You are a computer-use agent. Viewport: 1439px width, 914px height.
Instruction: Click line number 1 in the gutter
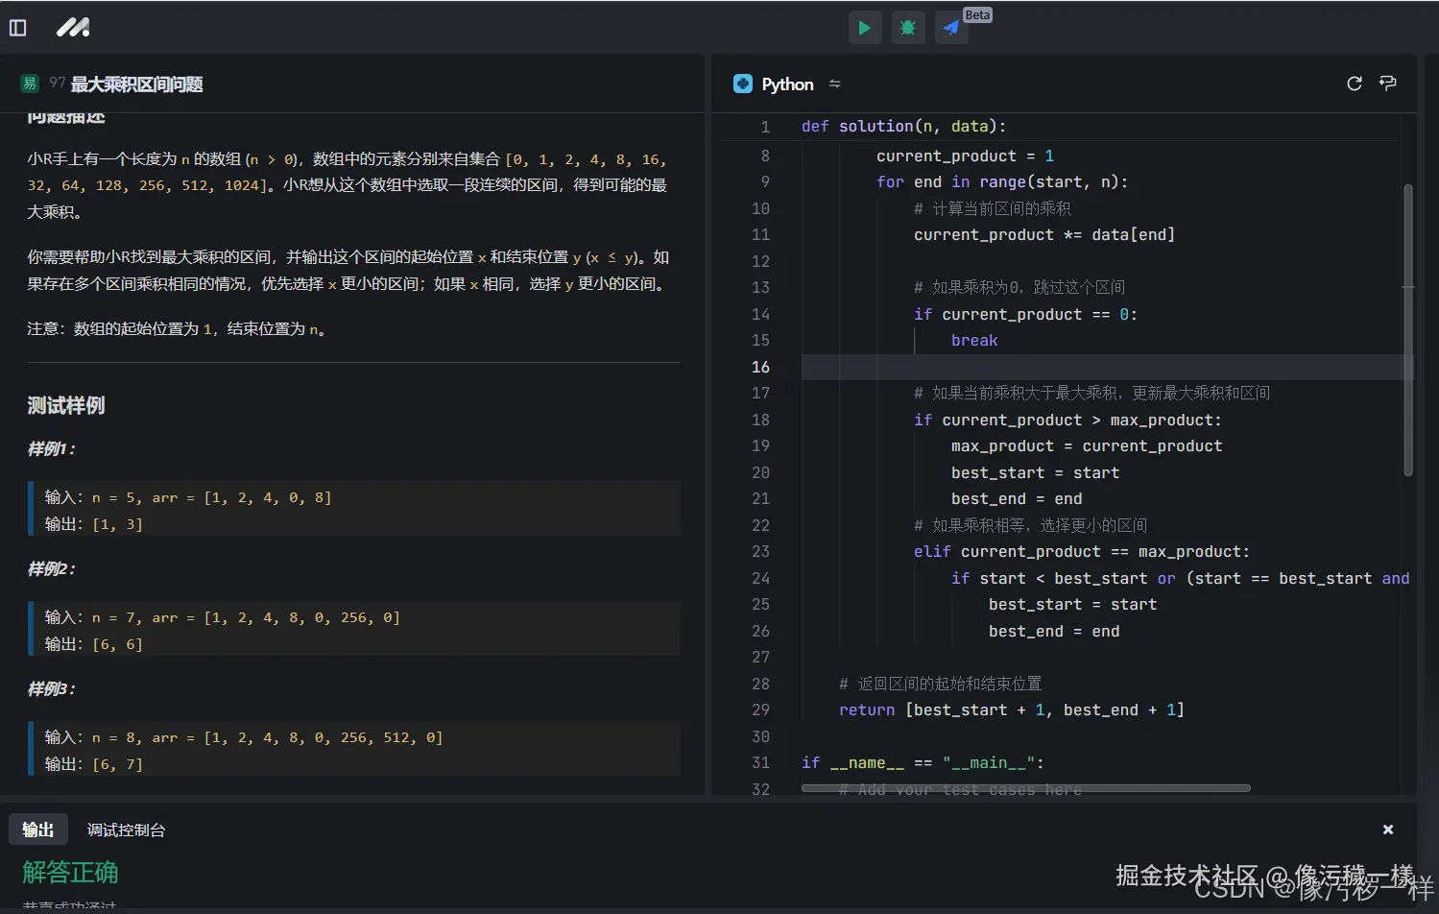pyautogui.click(x=765, y=127)
